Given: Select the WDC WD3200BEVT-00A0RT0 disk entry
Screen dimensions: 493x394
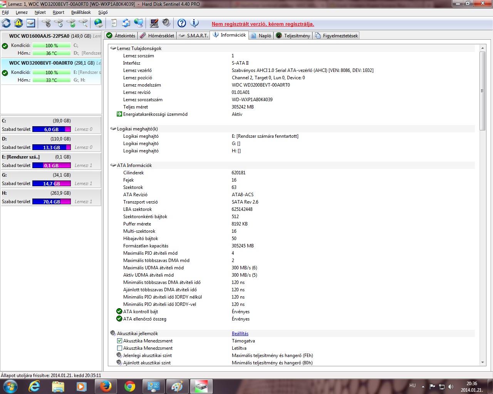Looking at the screenshot, I should (x=51, y=72).
